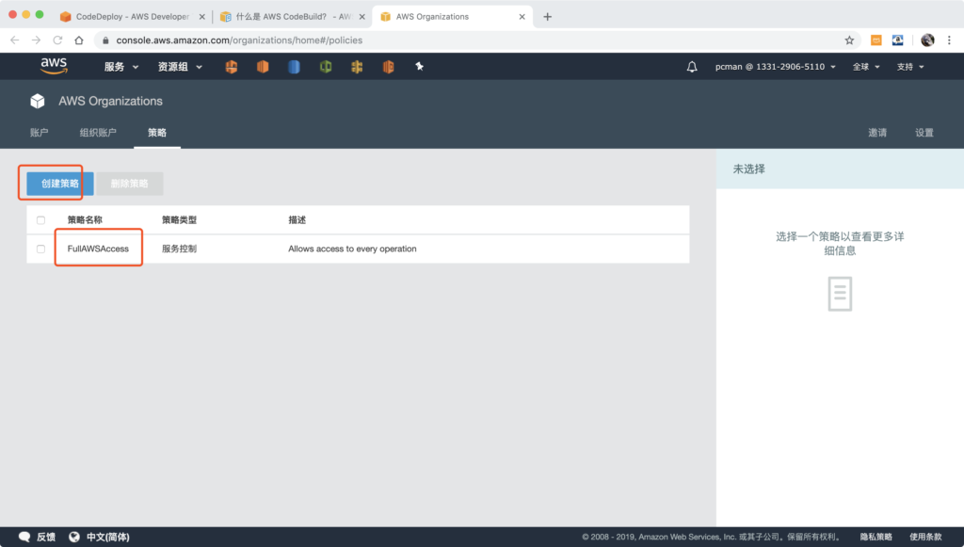Open the 支持 support dropdown
Screen dimensions: 964x547
[x=910, y=67]
